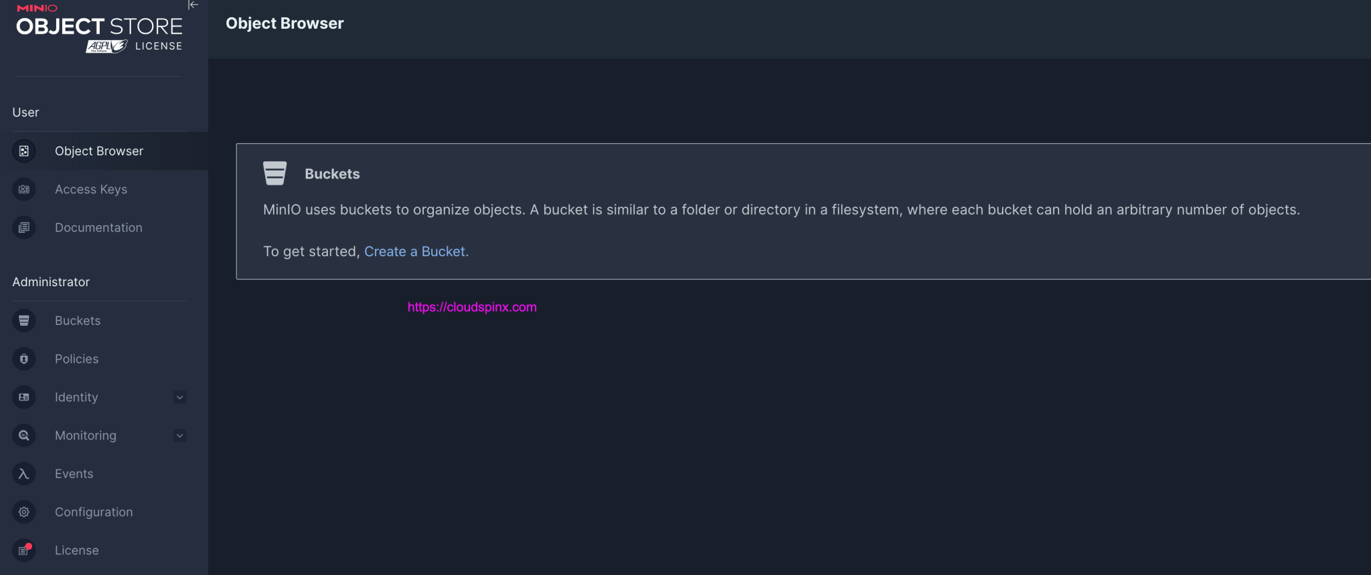Click the AGPLv3 license badge
This screenshot has height=575, width=1371.
pos(106,46)
